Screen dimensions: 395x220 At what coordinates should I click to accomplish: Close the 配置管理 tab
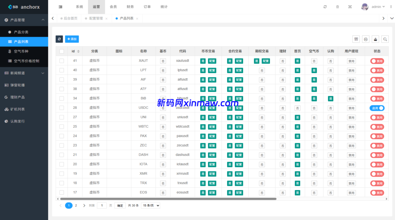pos(106,18)
